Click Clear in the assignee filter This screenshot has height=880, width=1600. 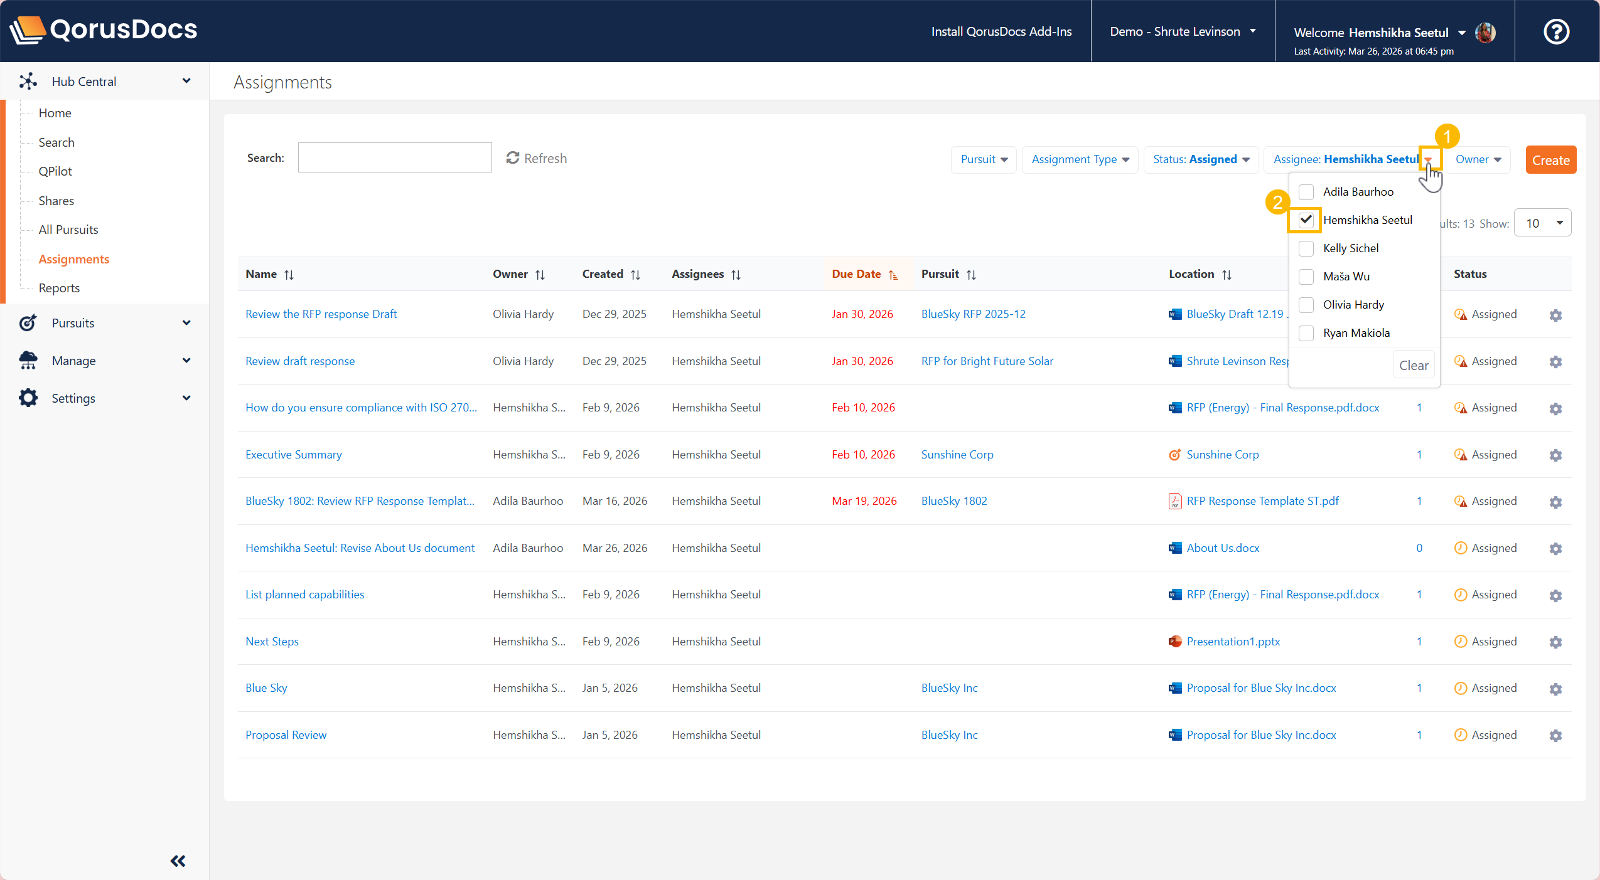point(1413,365)
